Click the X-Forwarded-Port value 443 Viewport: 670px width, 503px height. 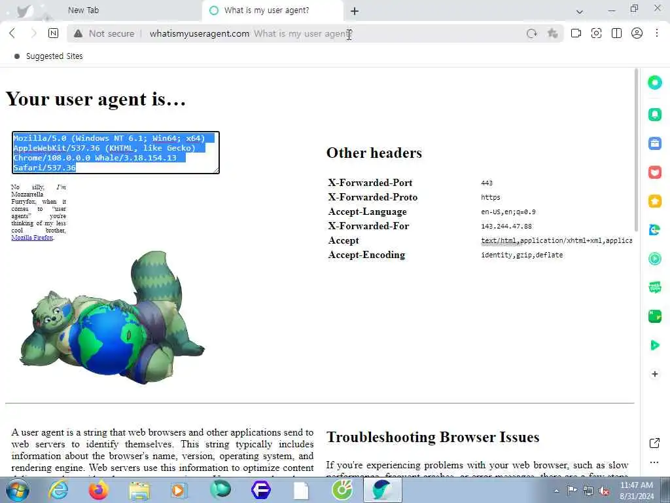pos(487,183)
